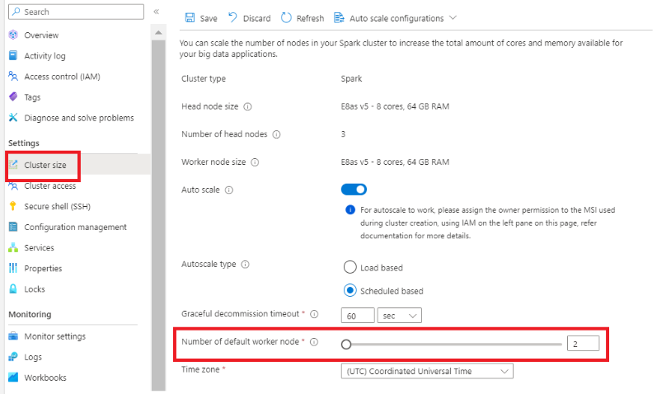671x394 pixels.
Task: Open the timeout unit sec dropdown
Action: coord(399,316)
